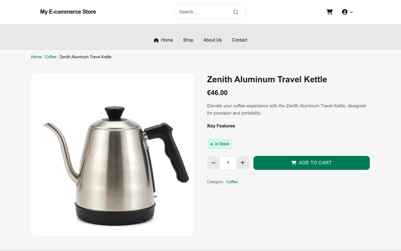Click the ADD TO CART button

(x=312, y=163)
